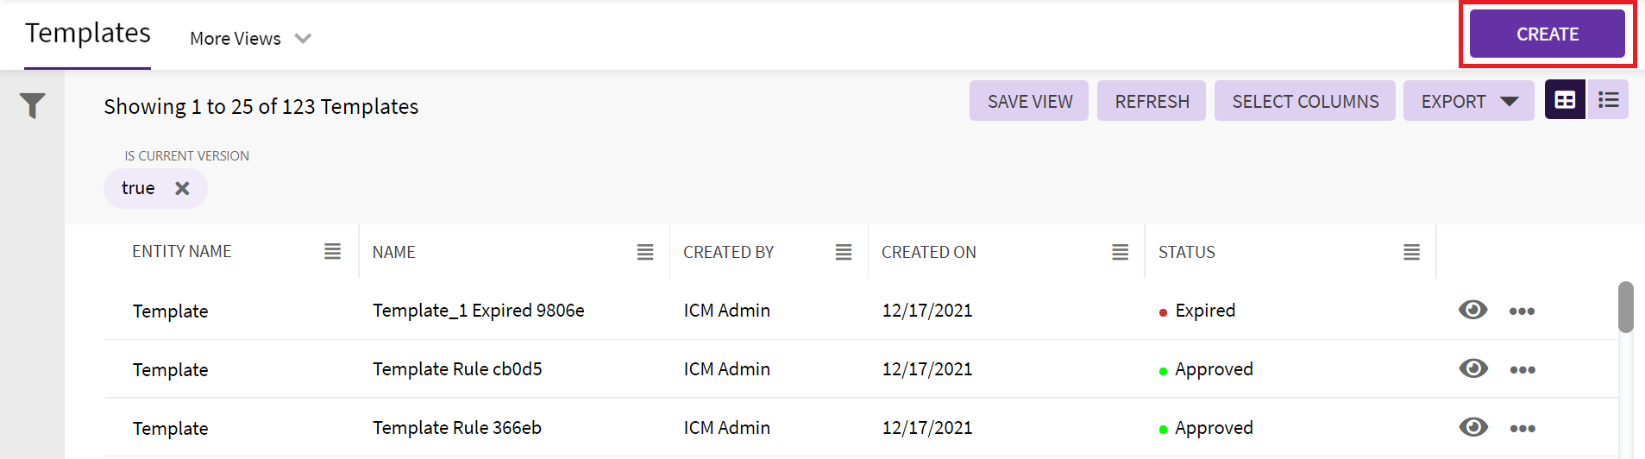View Template_1 Expired 9806e record
1645x459 pixels.
coord(1472,310)
